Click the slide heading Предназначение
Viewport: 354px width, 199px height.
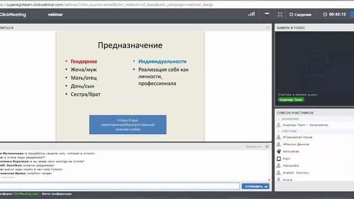point(130,45)
